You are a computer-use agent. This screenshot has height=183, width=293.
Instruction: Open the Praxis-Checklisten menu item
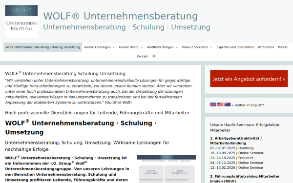coord(195,47)
